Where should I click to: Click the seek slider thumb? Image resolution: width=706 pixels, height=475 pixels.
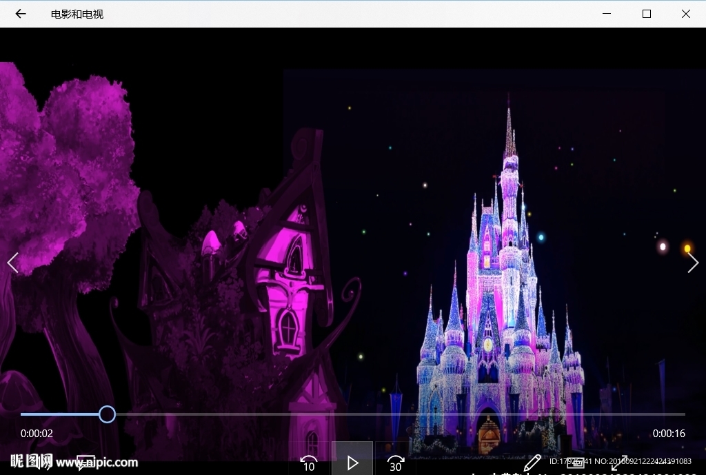click(x=107, y=414)
